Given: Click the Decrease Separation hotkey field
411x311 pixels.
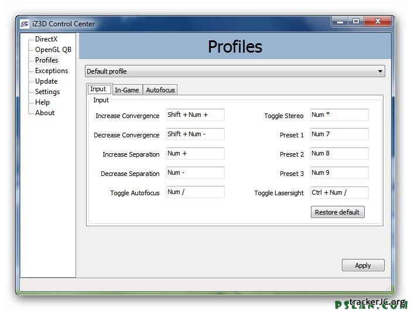Looking at the screenshot, I should 195,173.
